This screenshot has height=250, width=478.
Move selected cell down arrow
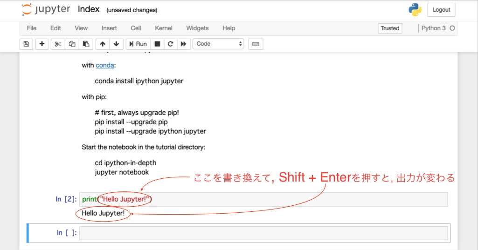point(116,44)
